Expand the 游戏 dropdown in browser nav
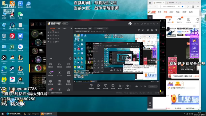This screenshot has height=116, width=206. click(185, 12)
